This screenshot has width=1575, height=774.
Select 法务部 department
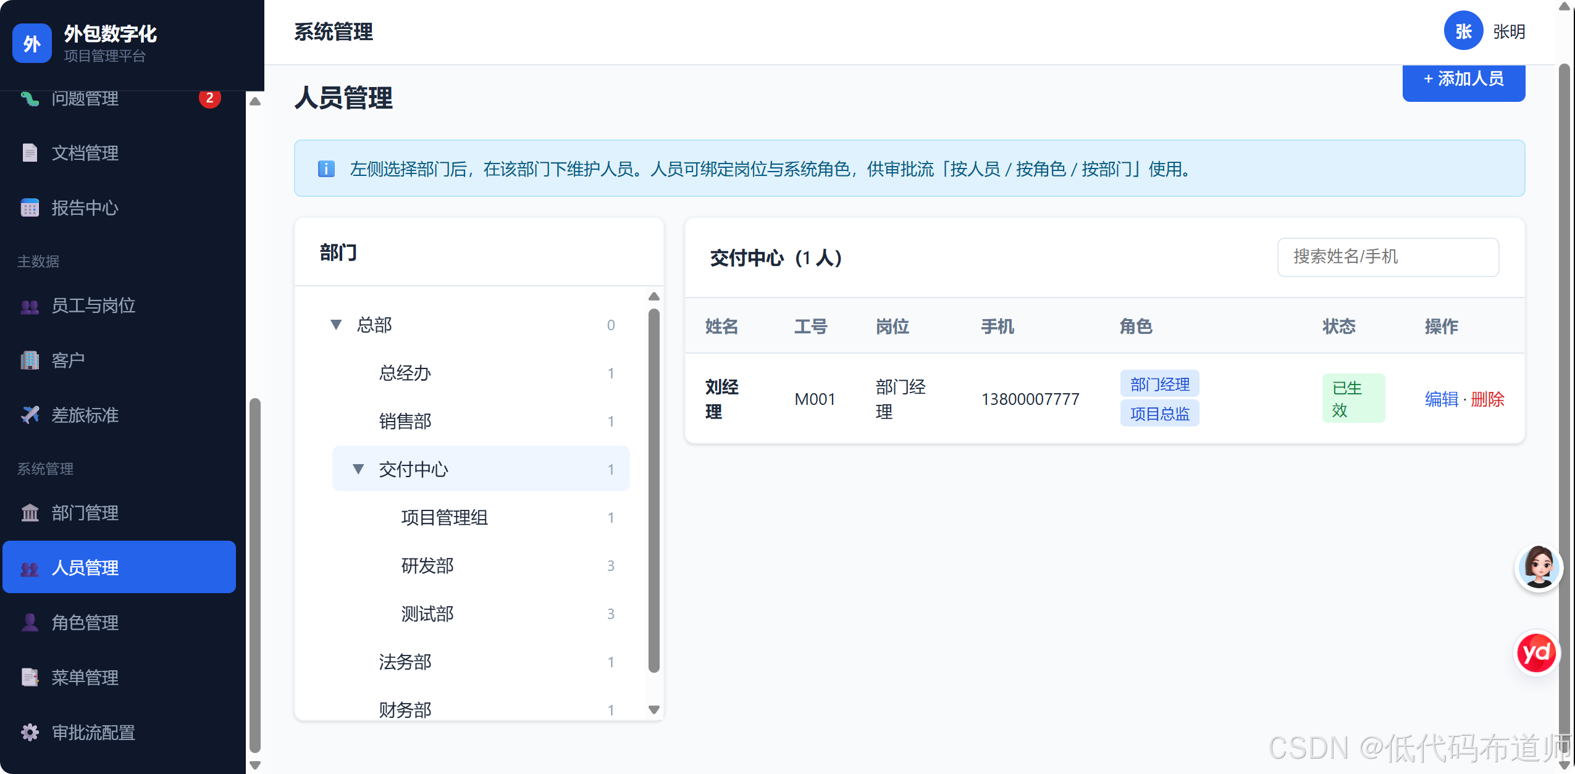click(x=481, y=662)
